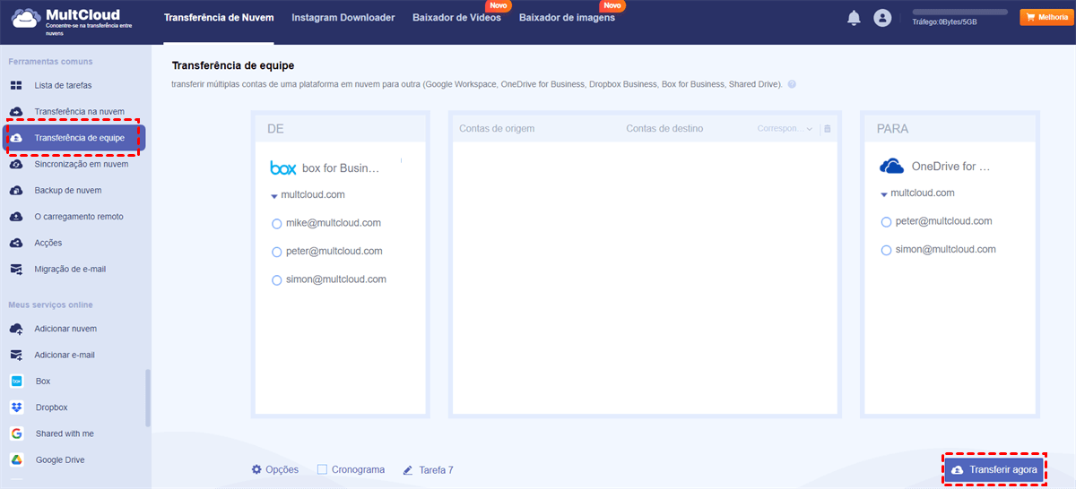1076x489 pixels.
Task: Click the trash icon in accounts header
Action: tap(827, 129)
